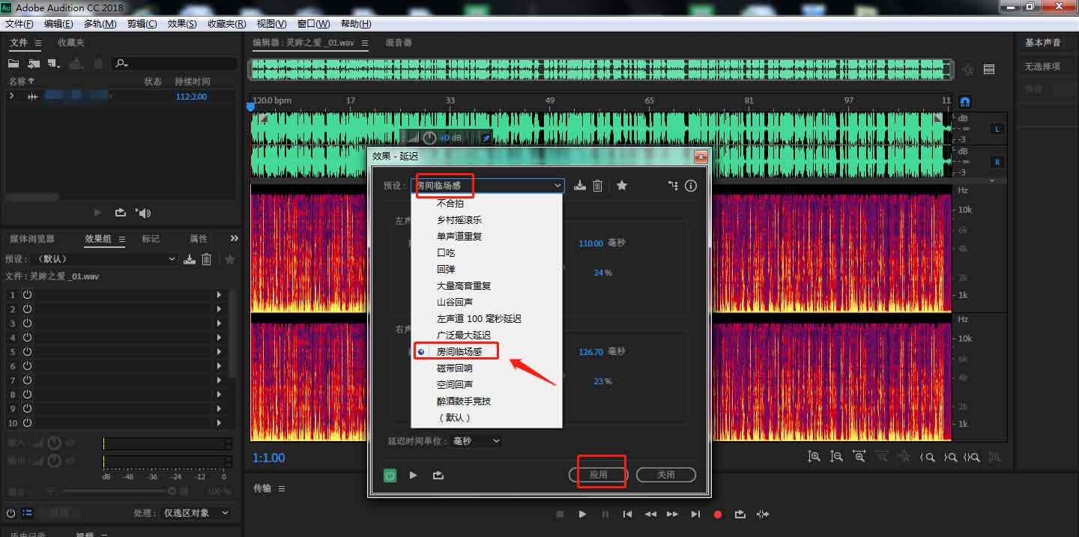Preview the effect with dialog play button
The height and width of the screenshot is (537, 1079).
point(413,475)
